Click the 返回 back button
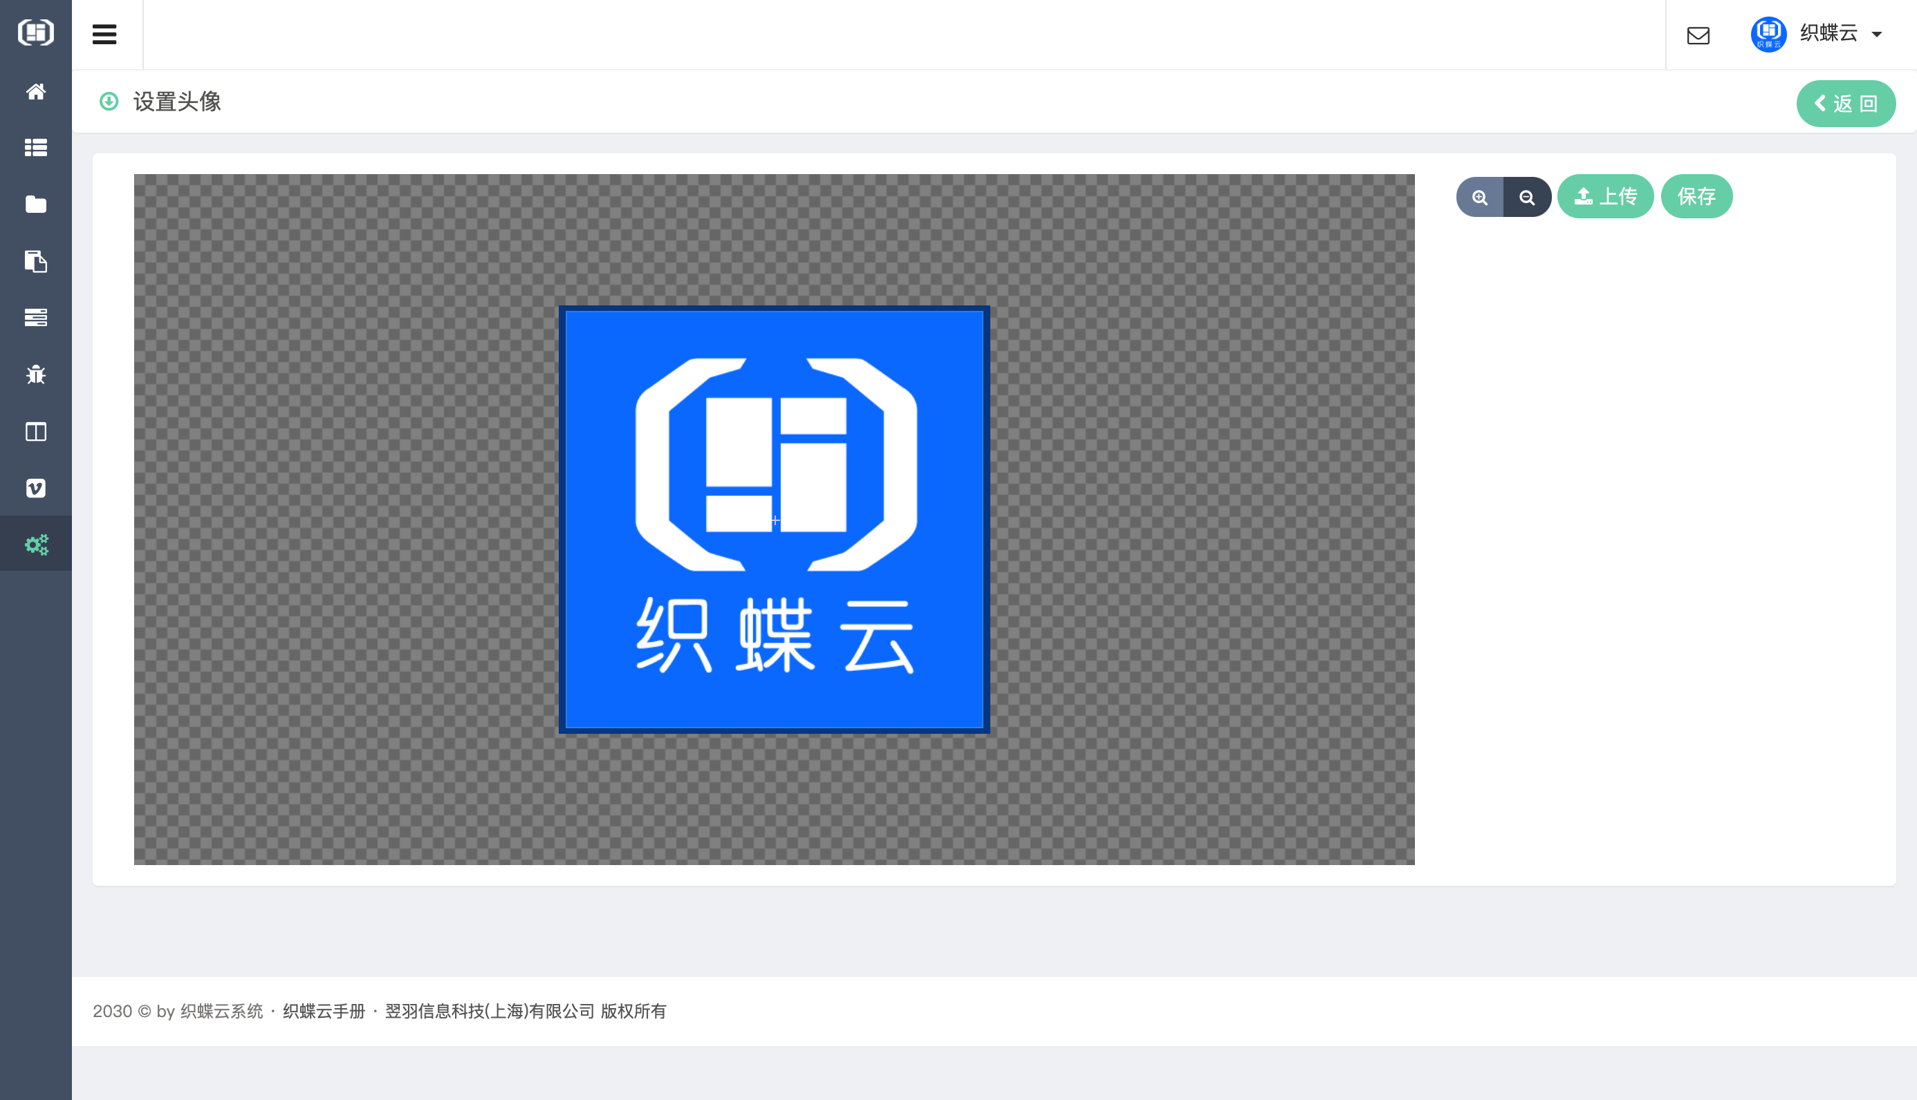The height and width of the screenshot is (1100, 1917). point(1845,104)
